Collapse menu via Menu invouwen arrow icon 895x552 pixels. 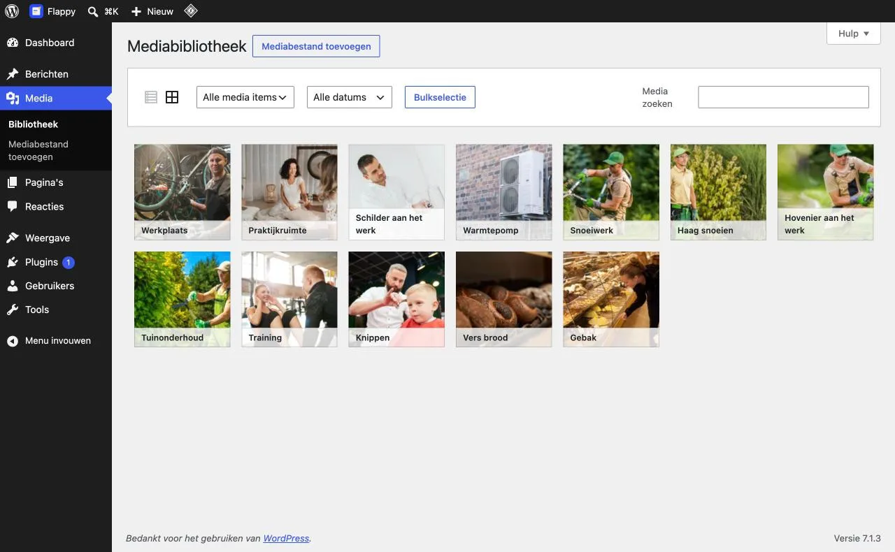13,341
